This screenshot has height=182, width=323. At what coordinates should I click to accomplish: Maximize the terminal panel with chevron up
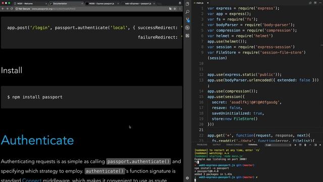tap(310, 145)
